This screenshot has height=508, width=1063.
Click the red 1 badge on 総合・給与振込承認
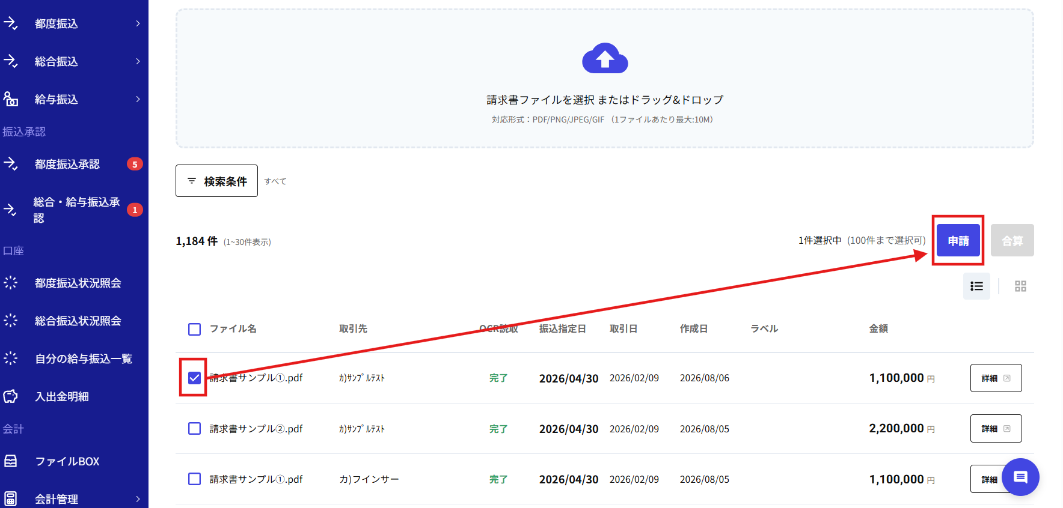click(135, 210)
